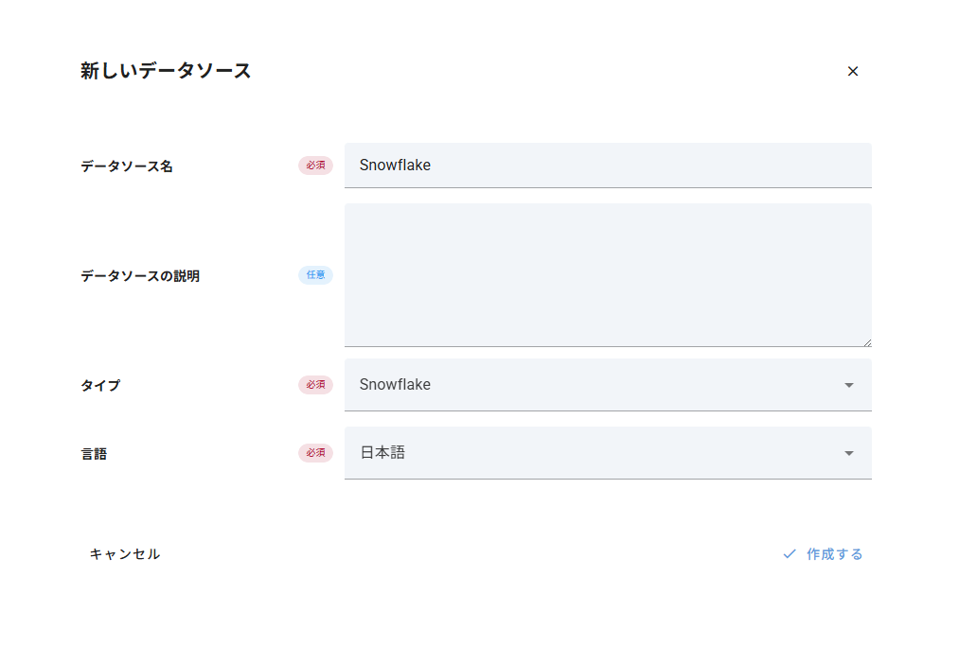
Task: Click the 必須 badge beside タイプ
Action: pyautogui.click(x=315, y=385)
